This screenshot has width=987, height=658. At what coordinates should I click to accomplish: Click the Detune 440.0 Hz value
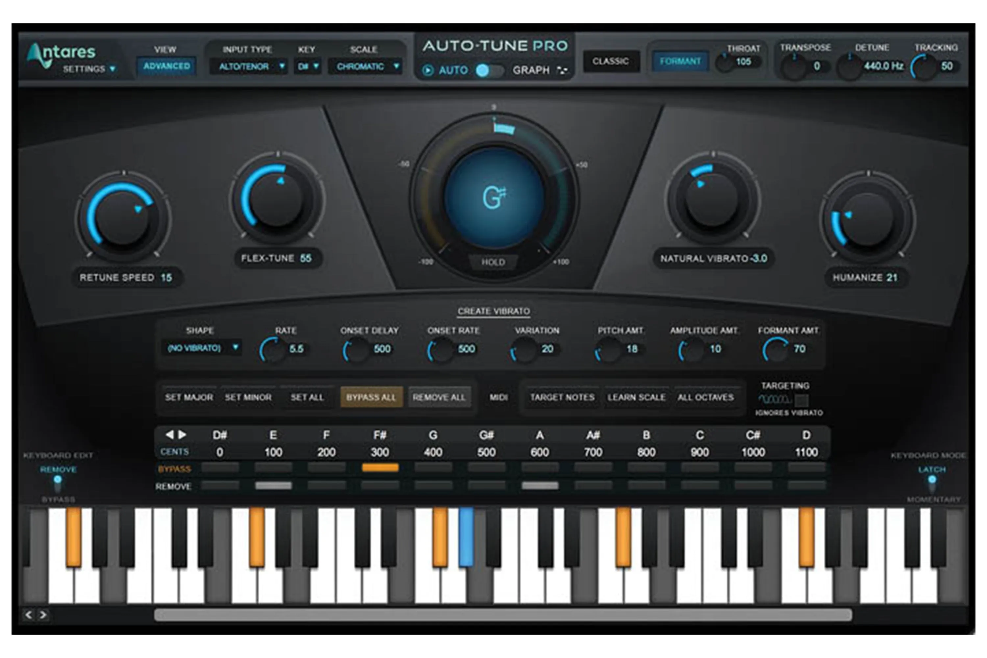pos(883,66)
